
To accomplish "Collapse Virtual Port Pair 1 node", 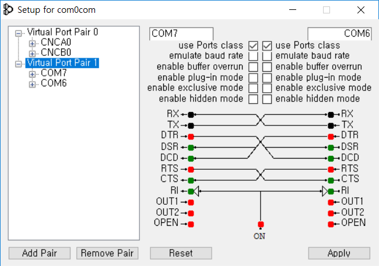I will pos(19,64).
